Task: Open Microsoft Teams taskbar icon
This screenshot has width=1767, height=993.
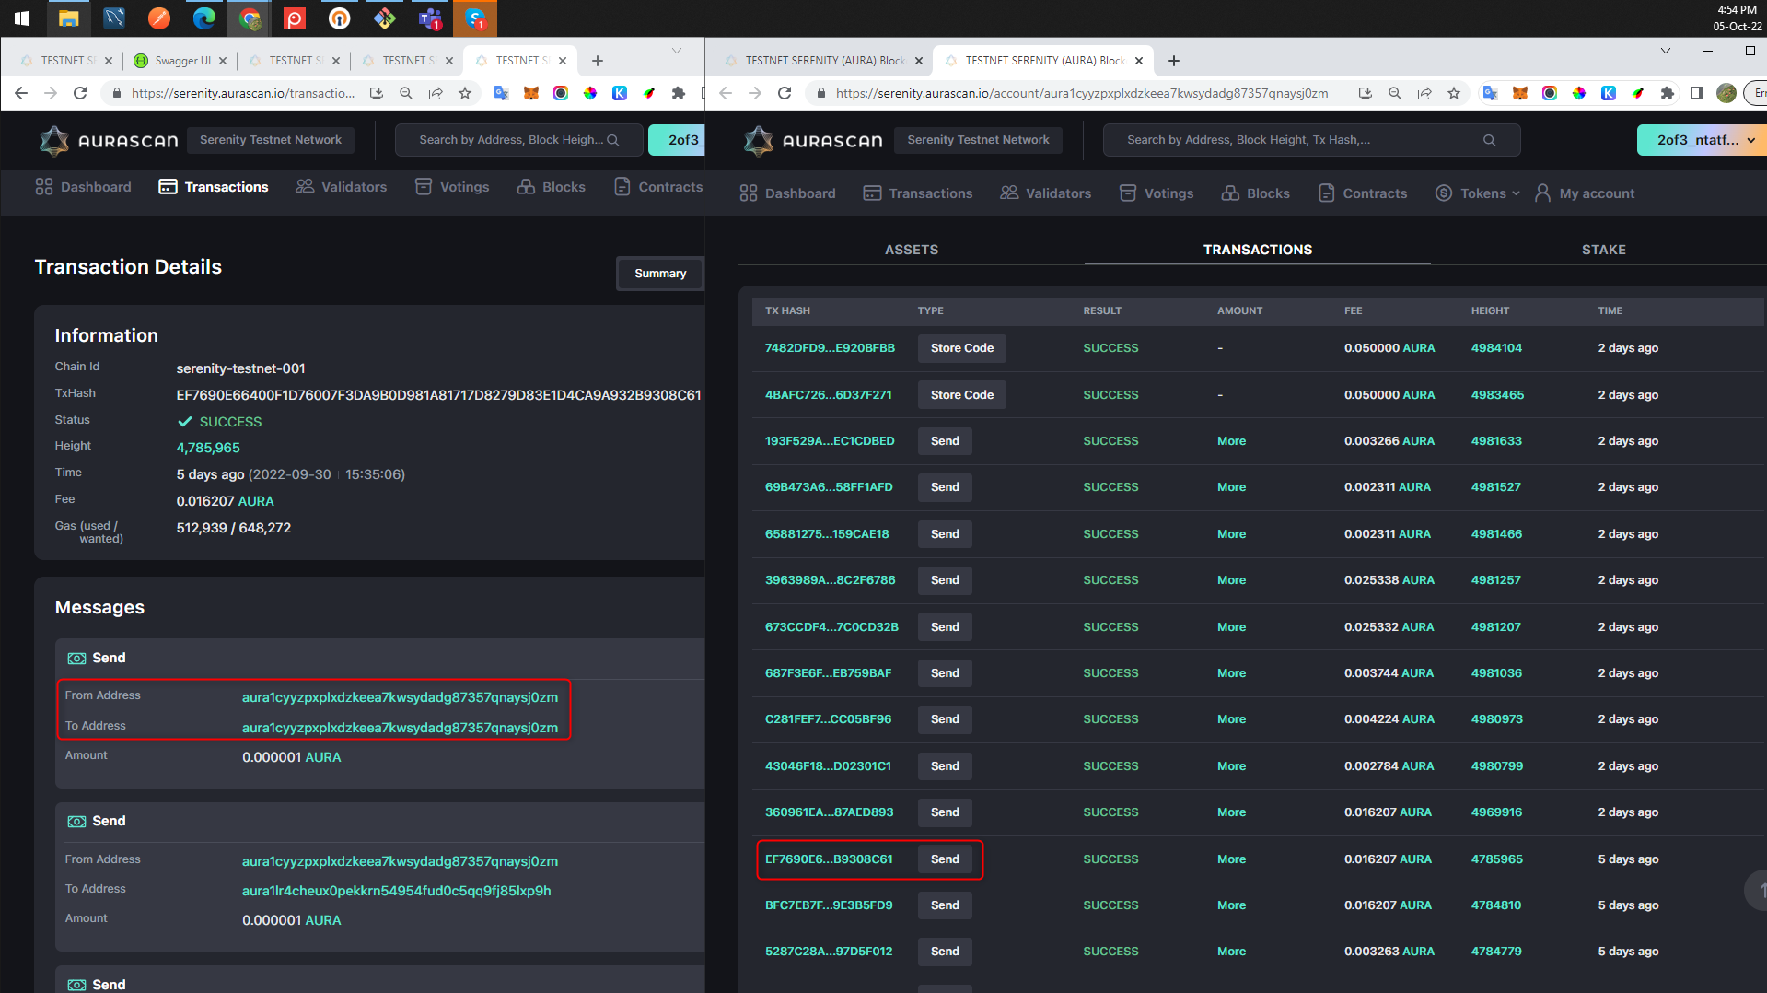Action: (x=430, y=18)
